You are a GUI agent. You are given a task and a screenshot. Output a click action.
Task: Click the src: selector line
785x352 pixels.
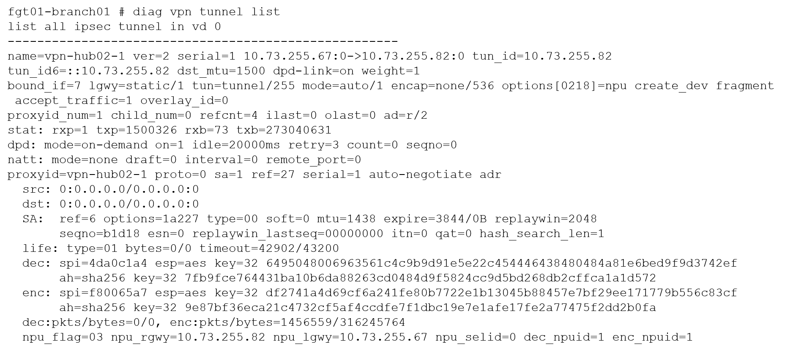tap(111, 189)
